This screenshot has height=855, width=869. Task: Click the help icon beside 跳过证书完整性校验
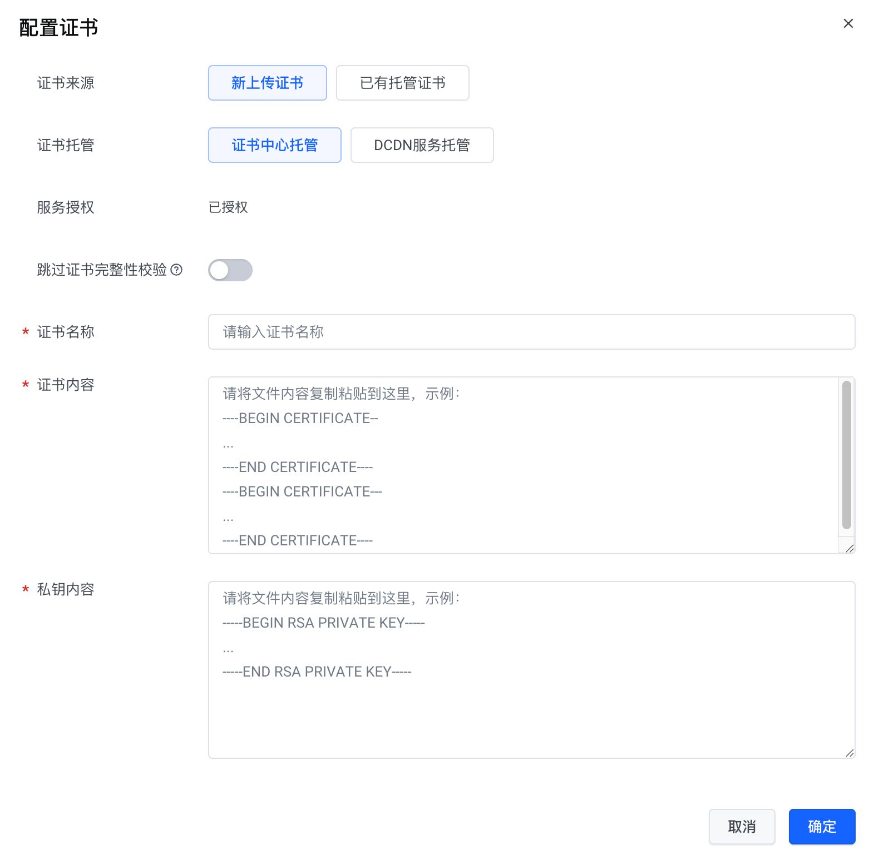176,270
